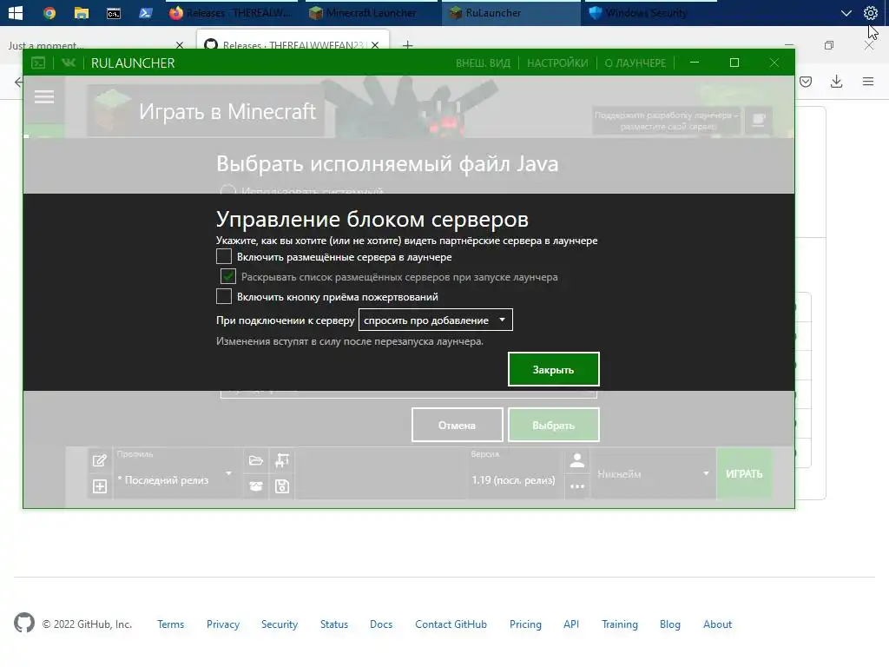Click the server placement icon near the banner
The height and width of the screenshot is (667, 889).
[759, 120]
